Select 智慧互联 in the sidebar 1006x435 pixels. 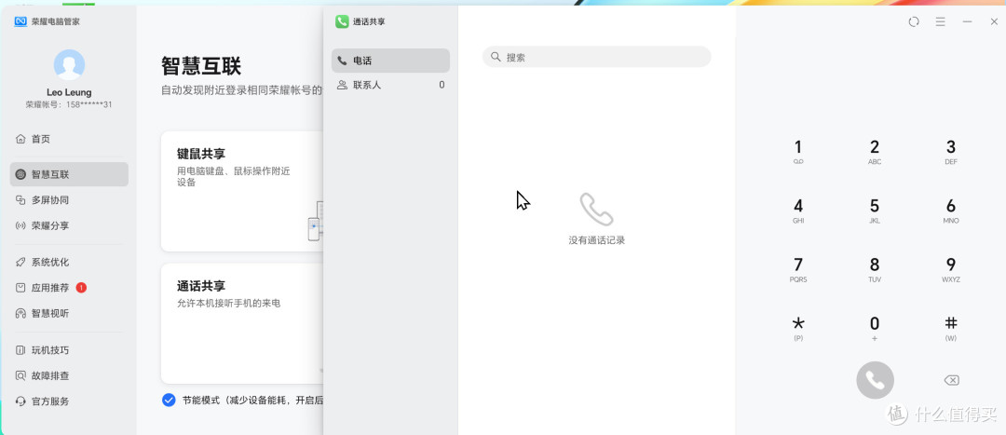69,174
